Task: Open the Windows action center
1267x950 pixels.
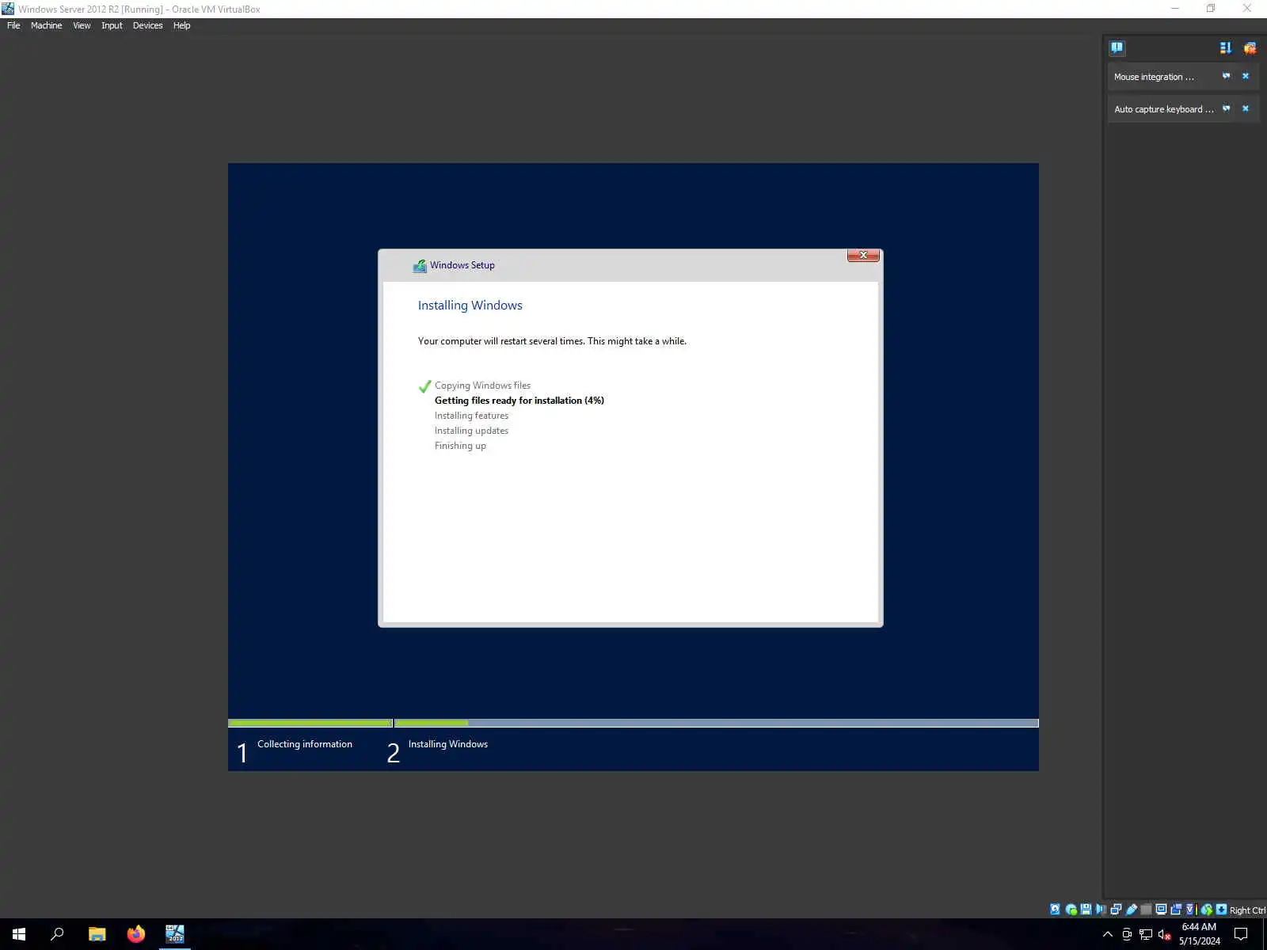Action: 1241,934
